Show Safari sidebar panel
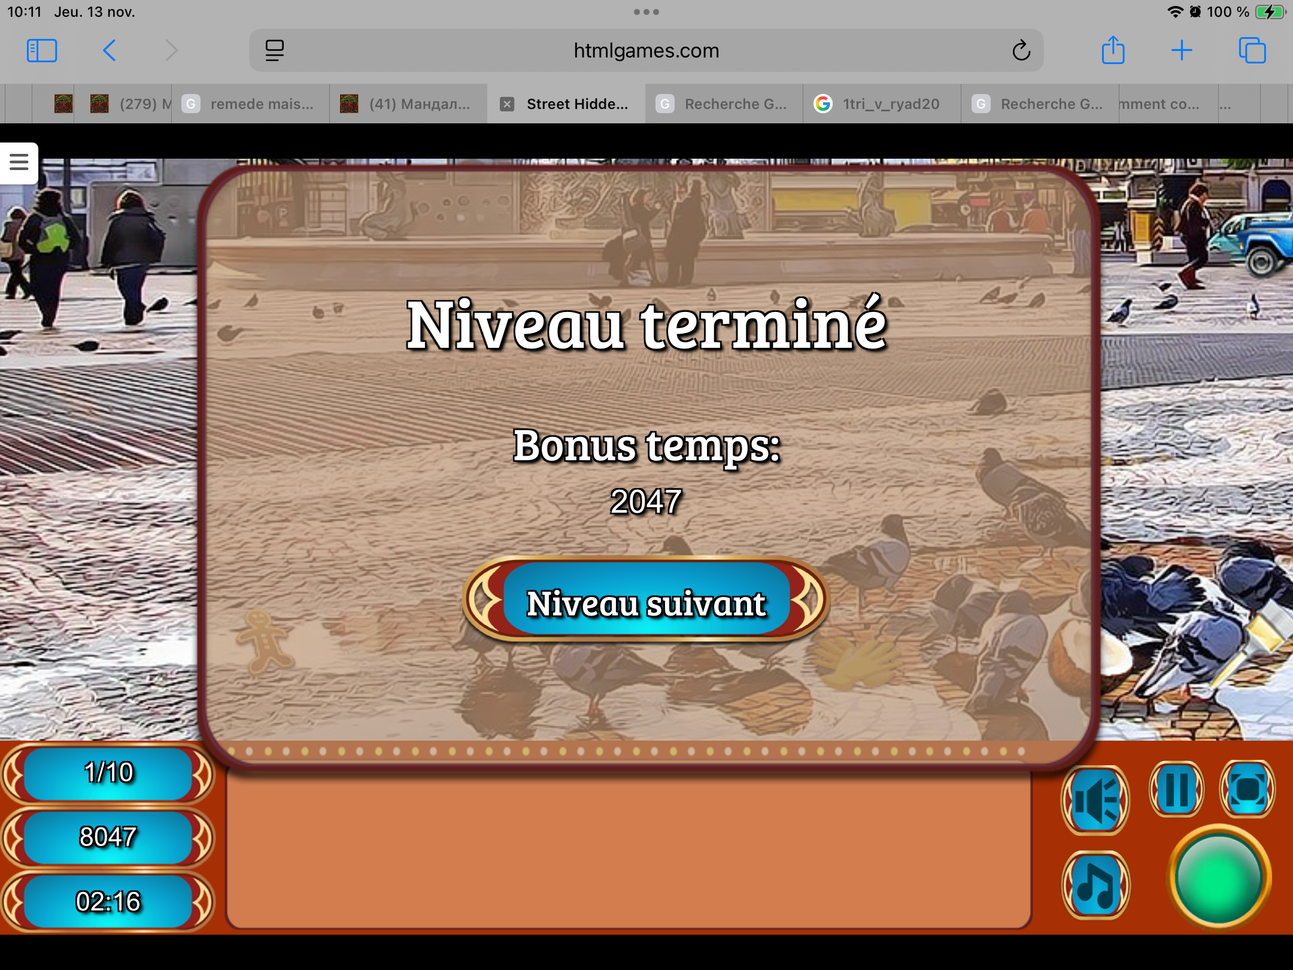Image resolution: width=1293 pixels, height=970 pixels. coord(42,51)
